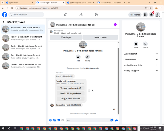Switch to the third Marketplace browser tab
This screenshot has height=131, width=164.
(81, 3)
